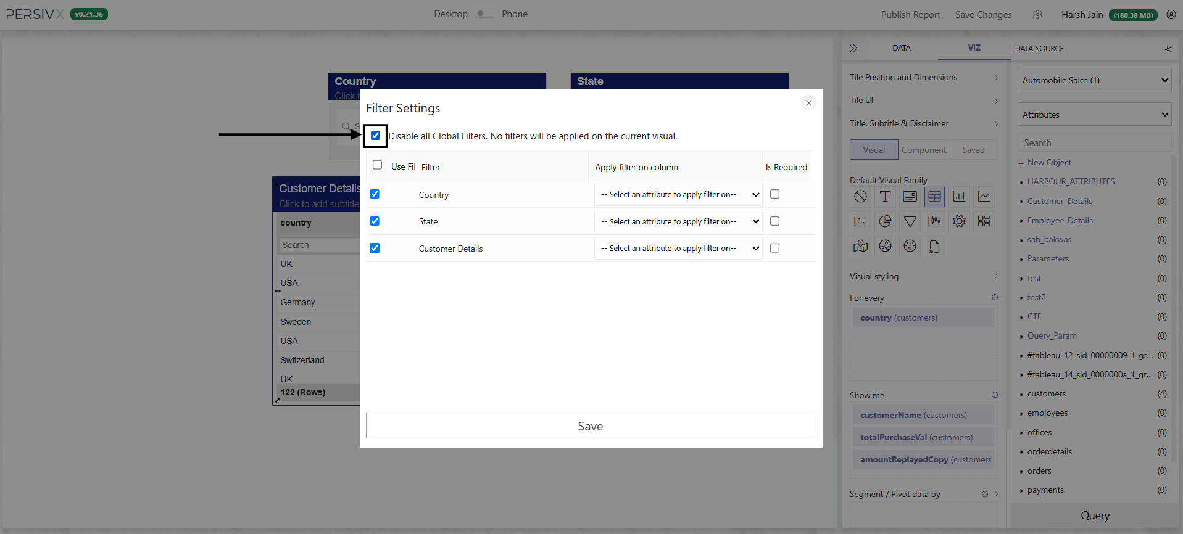The image size is (1183, 534).
Task: Check 'Is Required' for State filter
Action: (774, 221)
